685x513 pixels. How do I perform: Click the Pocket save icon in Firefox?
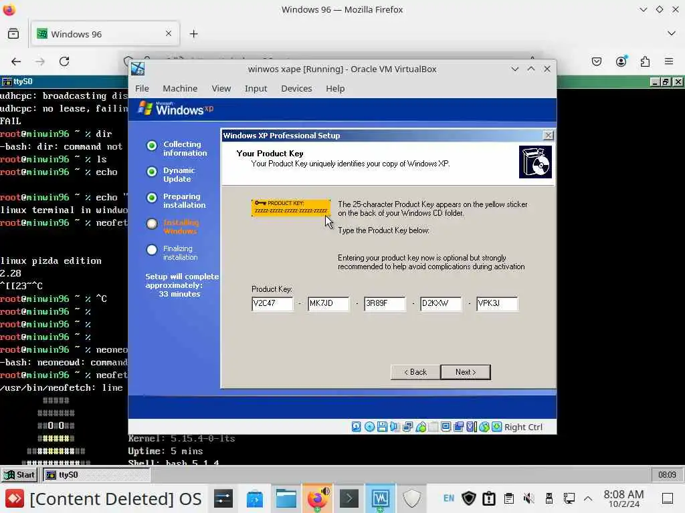597,61
